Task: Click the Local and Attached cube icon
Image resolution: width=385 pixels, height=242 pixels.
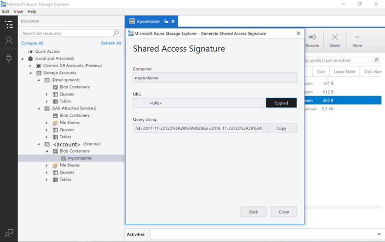Action: 31,59
